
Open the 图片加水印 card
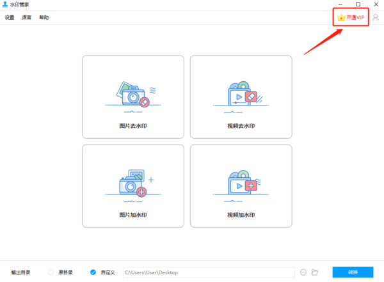(133, 186)
